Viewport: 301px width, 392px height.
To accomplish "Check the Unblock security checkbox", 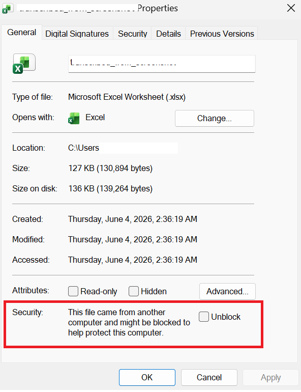I will [204, 317].
